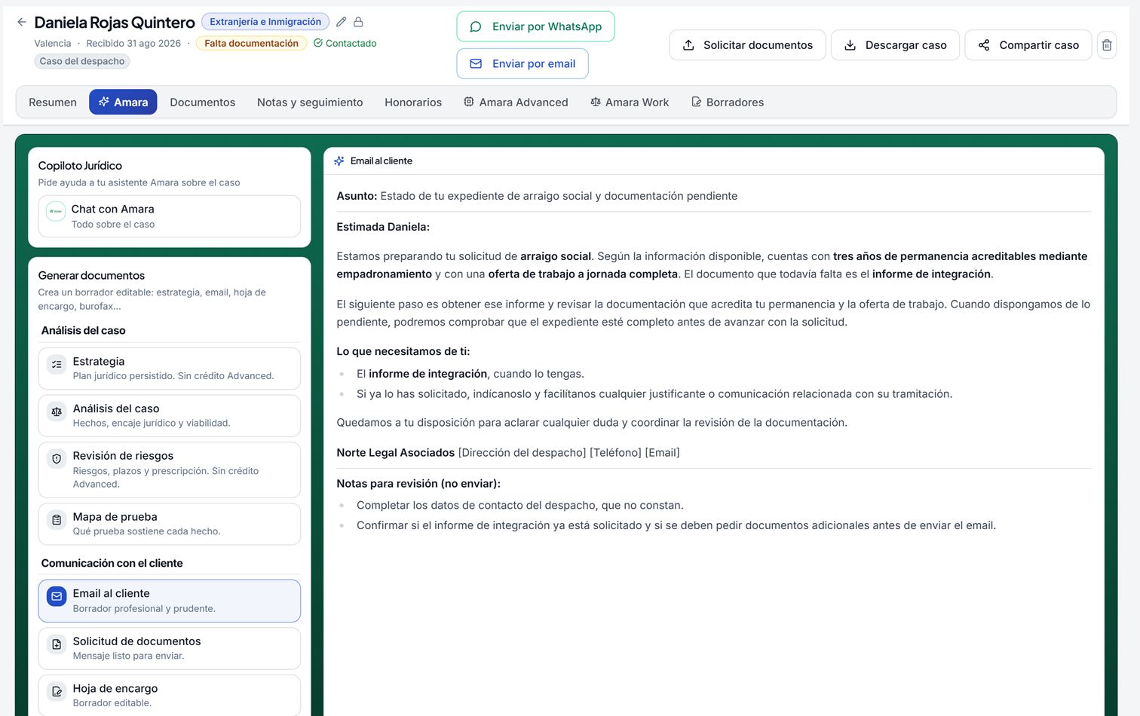Viewport: 1140px width, 716px height.
Task: Open Chat con Amara
Action: click(170, 216)
